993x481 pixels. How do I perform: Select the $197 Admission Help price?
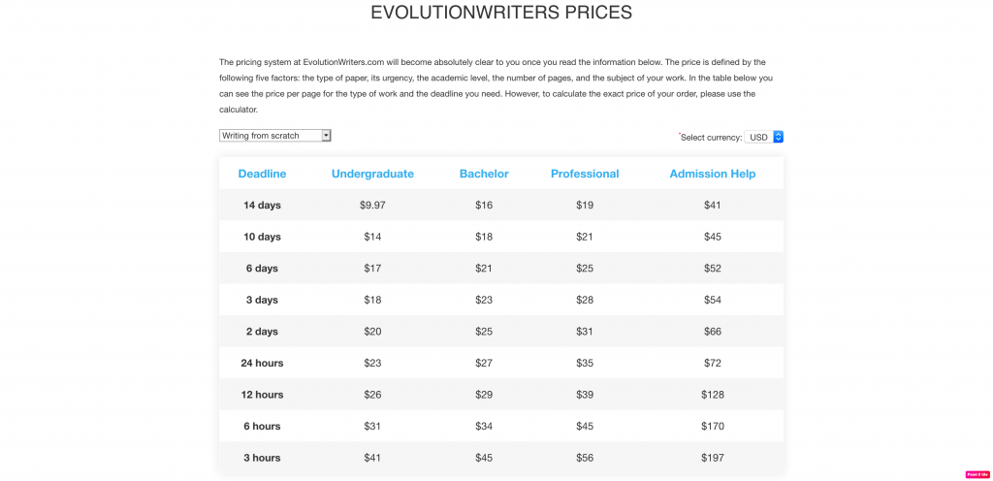click(x=713, y=458)
